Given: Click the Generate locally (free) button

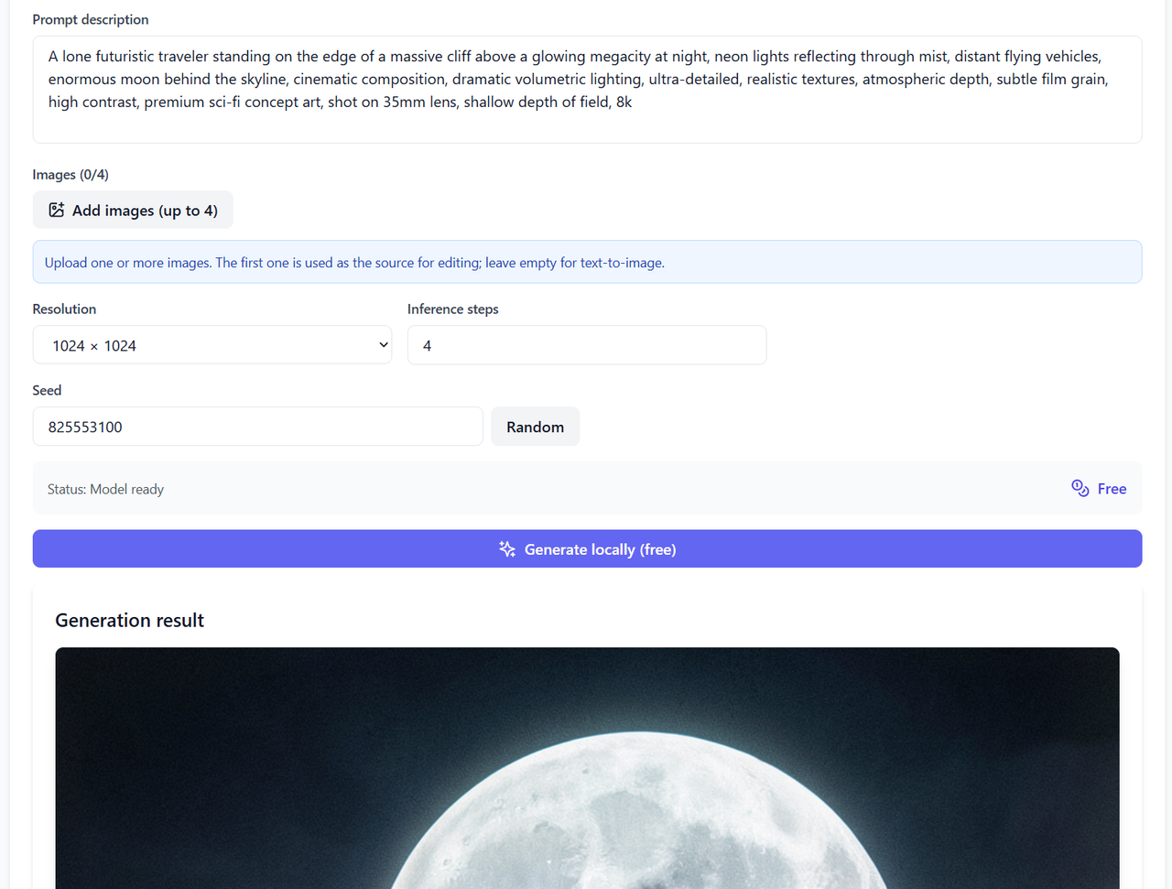Looking at the screenshot, I should [x=587, y=548].
